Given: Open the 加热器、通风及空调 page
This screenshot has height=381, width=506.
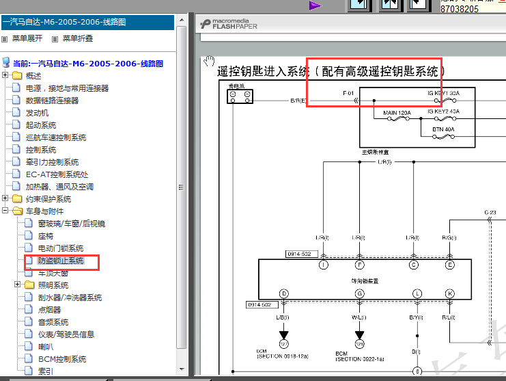Looking at the screenshot, I should coord(59,187).
